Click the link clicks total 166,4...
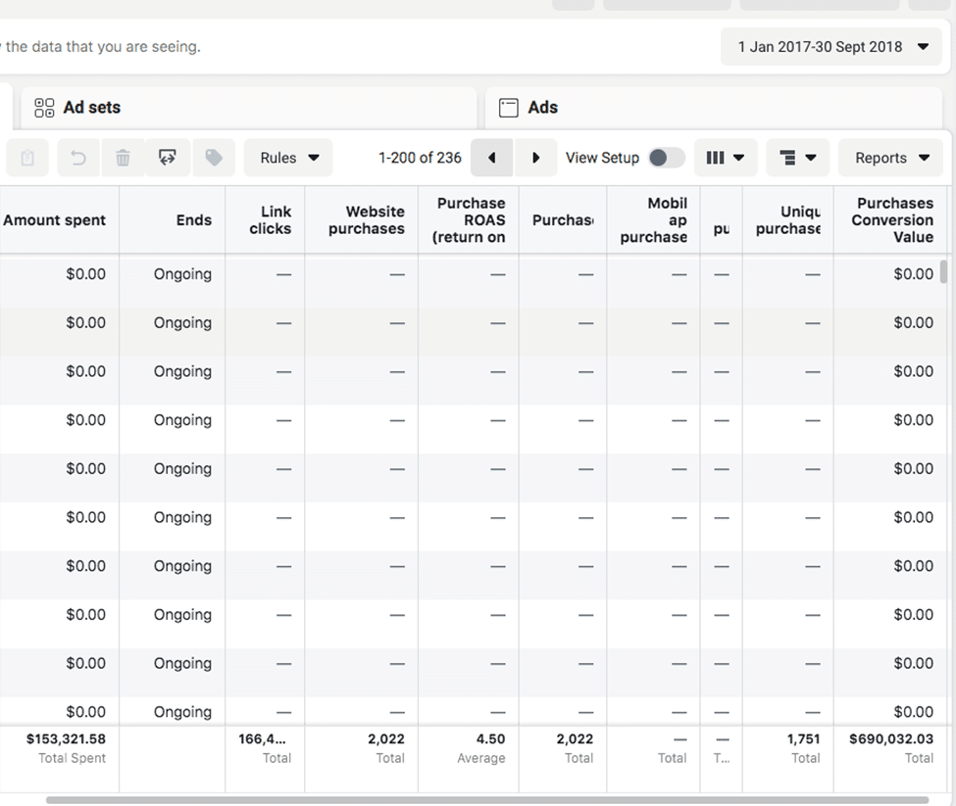 coord(262,739)
